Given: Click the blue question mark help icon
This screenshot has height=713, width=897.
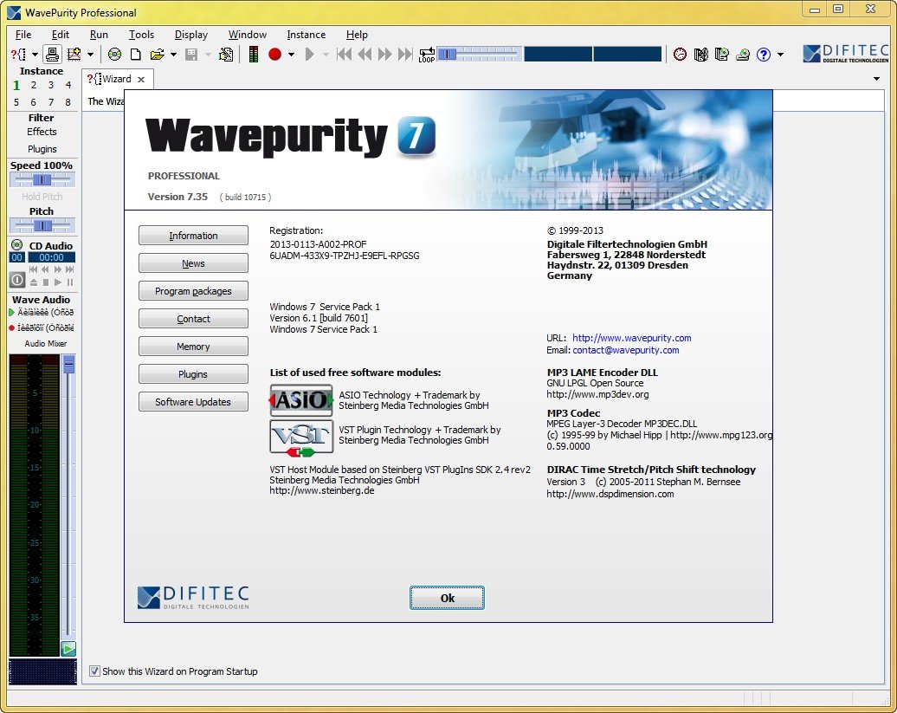Looking at the screenshot, I should (x=764, y=55).
